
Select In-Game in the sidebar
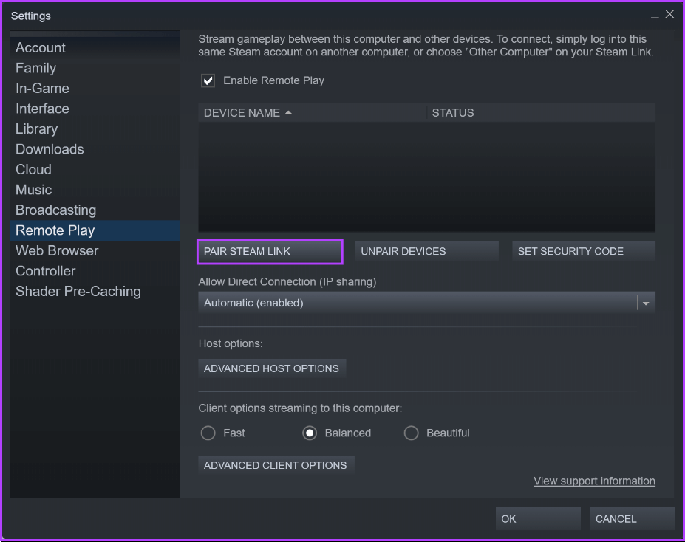click(95, 88)
